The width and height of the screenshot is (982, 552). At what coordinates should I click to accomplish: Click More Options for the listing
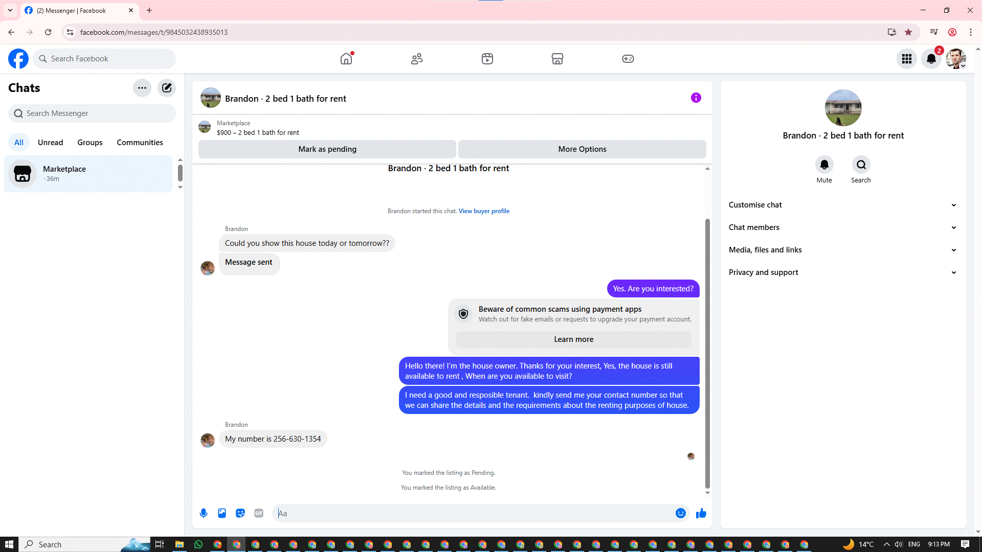(582, 149)
